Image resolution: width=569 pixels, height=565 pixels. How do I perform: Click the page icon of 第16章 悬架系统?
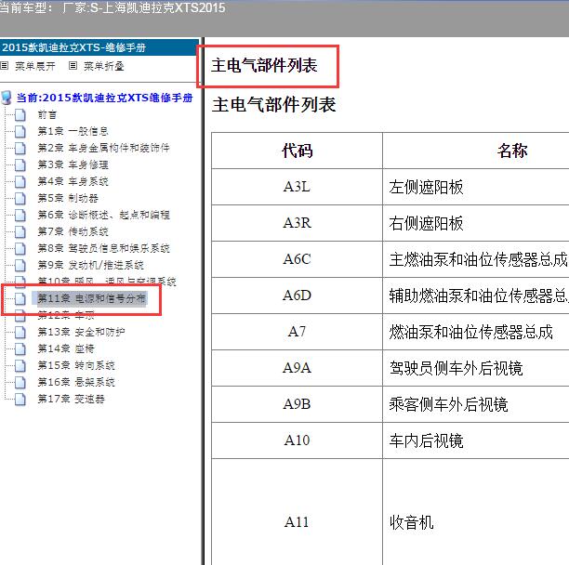pos(20,382)
